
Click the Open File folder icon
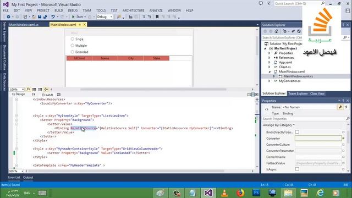(x=34, y=17)
